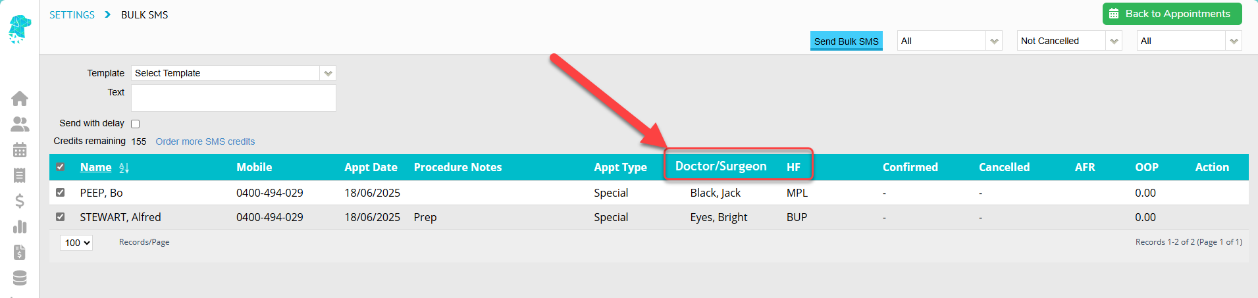Sort by the Name column header
The height and width of the screenshot is (298, 1258).
pyautogui.click(x=96, y=167)
